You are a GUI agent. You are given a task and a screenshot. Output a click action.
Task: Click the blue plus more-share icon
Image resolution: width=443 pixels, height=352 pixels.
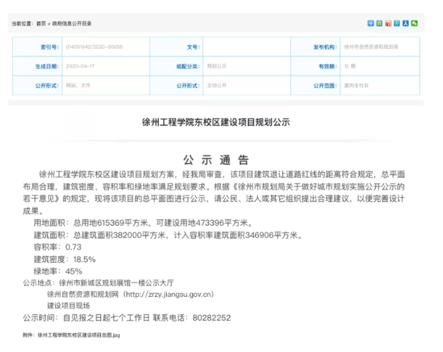[371, 23]
